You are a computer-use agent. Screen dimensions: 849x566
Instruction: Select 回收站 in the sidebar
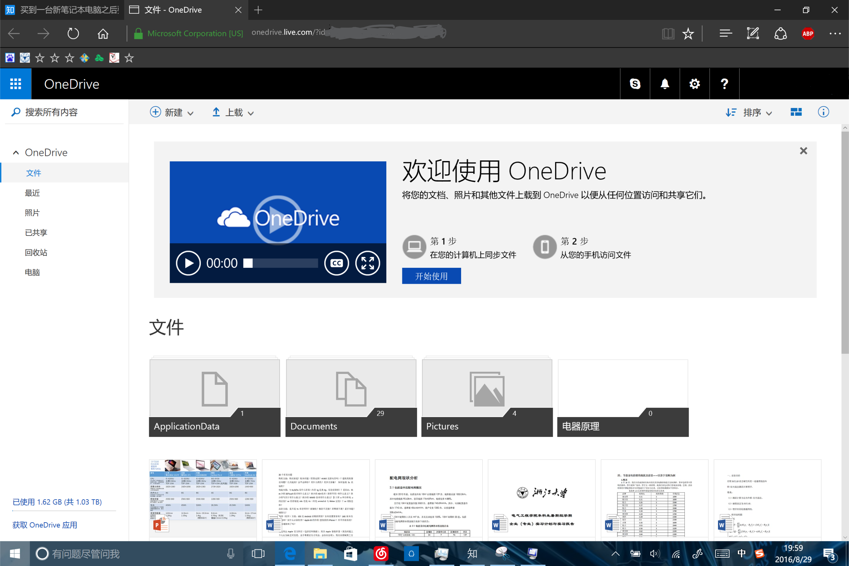pos(36,252)
